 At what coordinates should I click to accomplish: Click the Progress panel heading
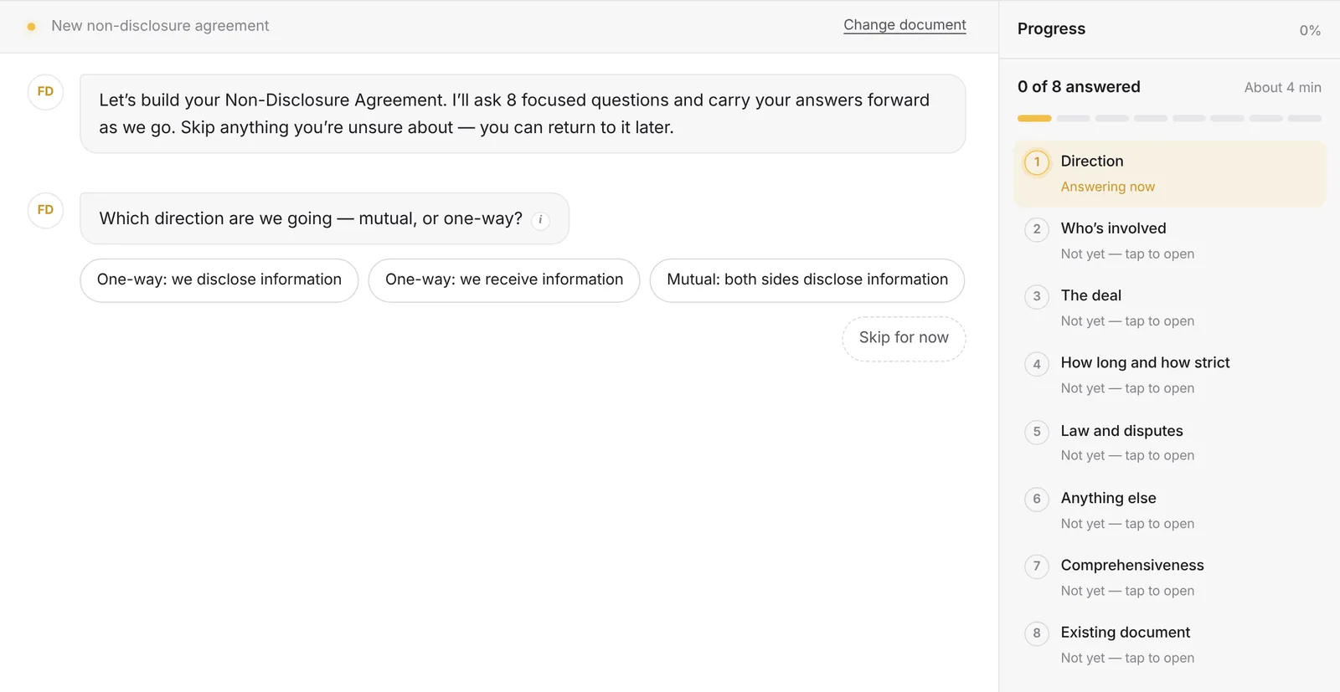(1051, 29)
